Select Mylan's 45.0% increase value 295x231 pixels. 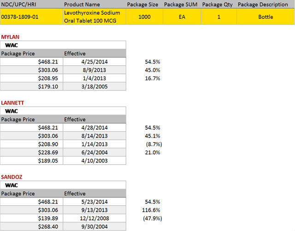(153, 70)
